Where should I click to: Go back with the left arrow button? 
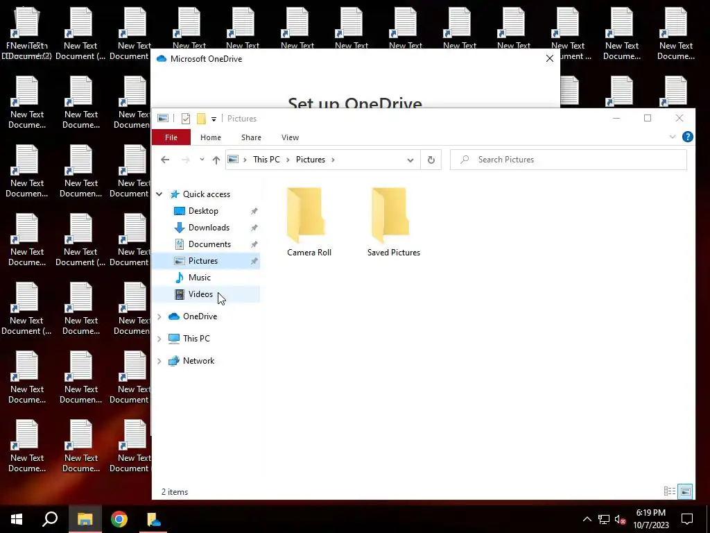tap(165, 160)
